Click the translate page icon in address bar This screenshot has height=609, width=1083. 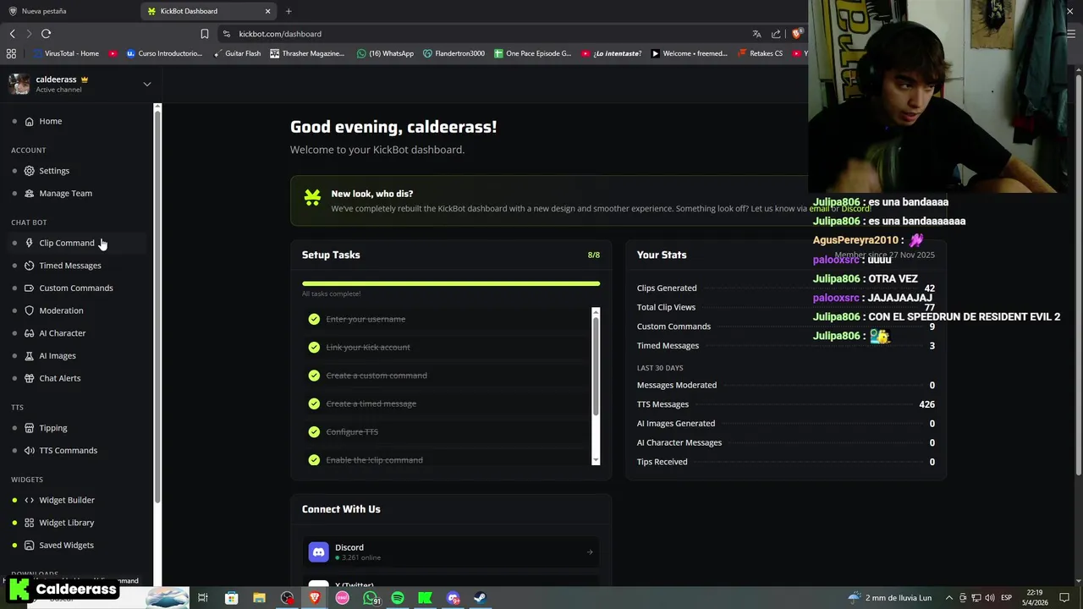coord(756,34)
